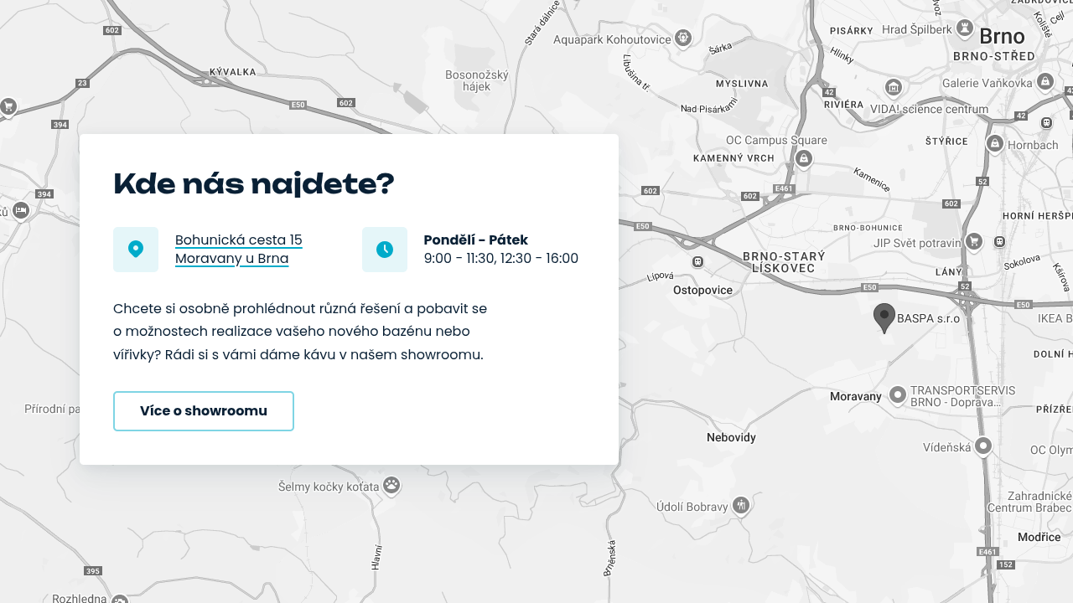Image resolution: width=1073 pixels, height=603 pixels.
Task: Click the Moravany village label
Action: point(855,396)
